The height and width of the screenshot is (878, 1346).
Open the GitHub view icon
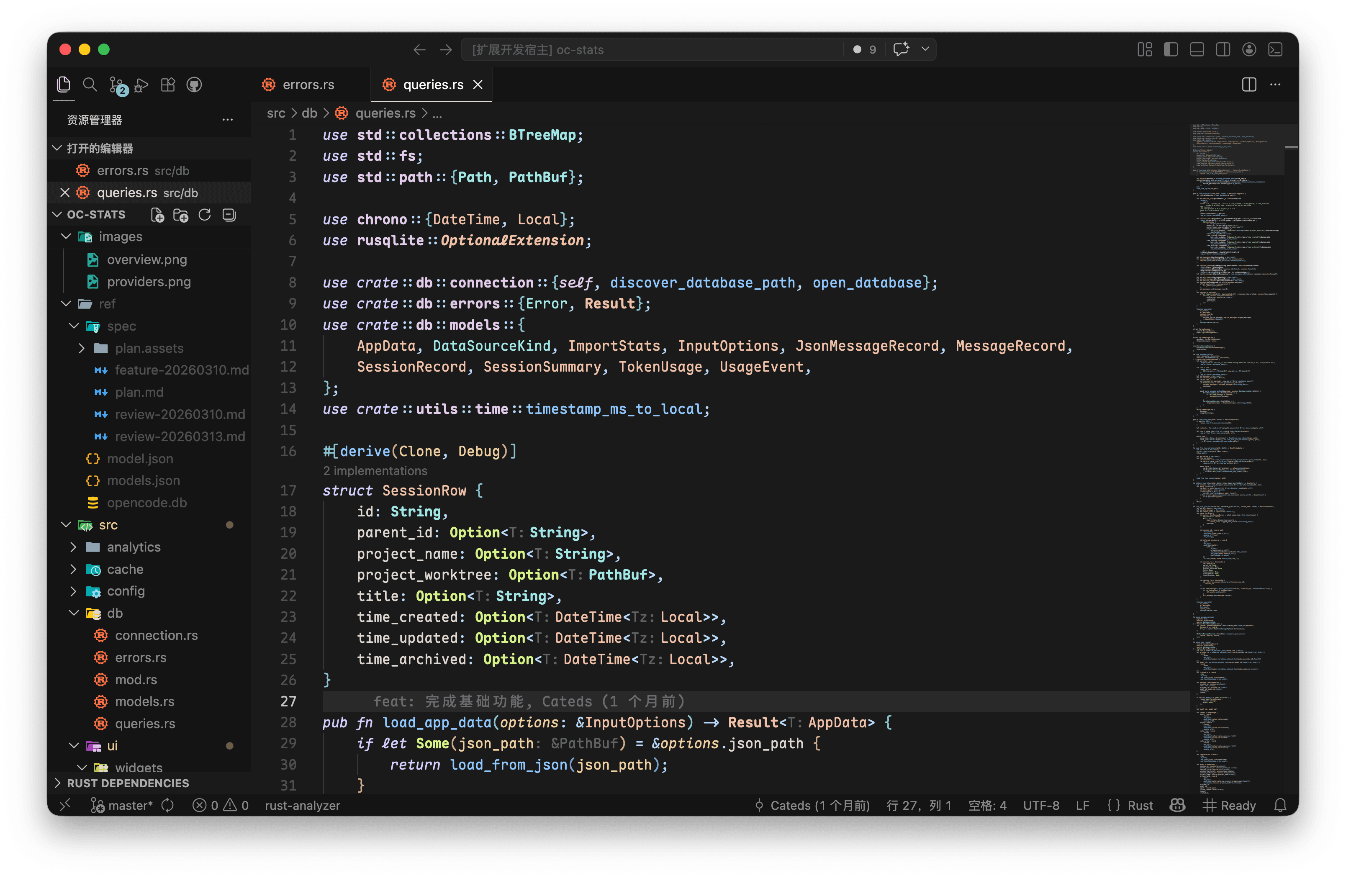[194, 85]
